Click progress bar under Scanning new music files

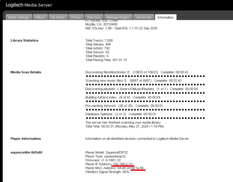145,84
